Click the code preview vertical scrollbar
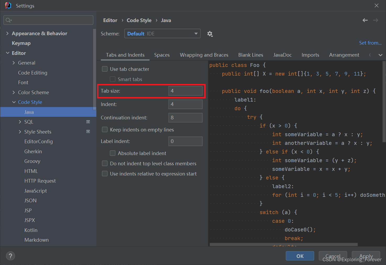386x265 pixels. 384,102
